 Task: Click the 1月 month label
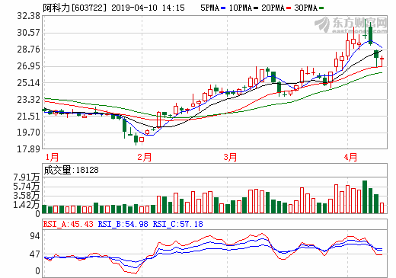click(x=52, y=157)
